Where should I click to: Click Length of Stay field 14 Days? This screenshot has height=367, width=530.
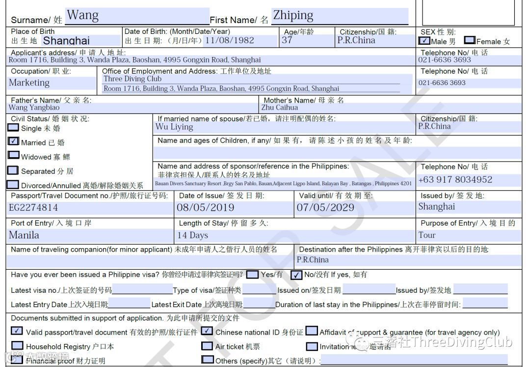[x=295, y=235]
